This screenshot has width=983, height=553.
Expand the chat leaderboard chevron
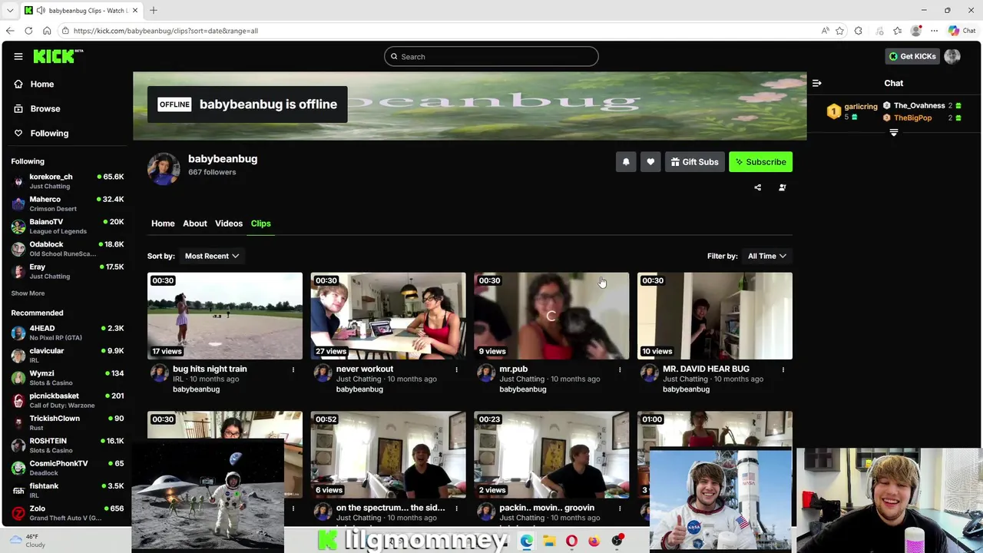[x=893, y=133]
